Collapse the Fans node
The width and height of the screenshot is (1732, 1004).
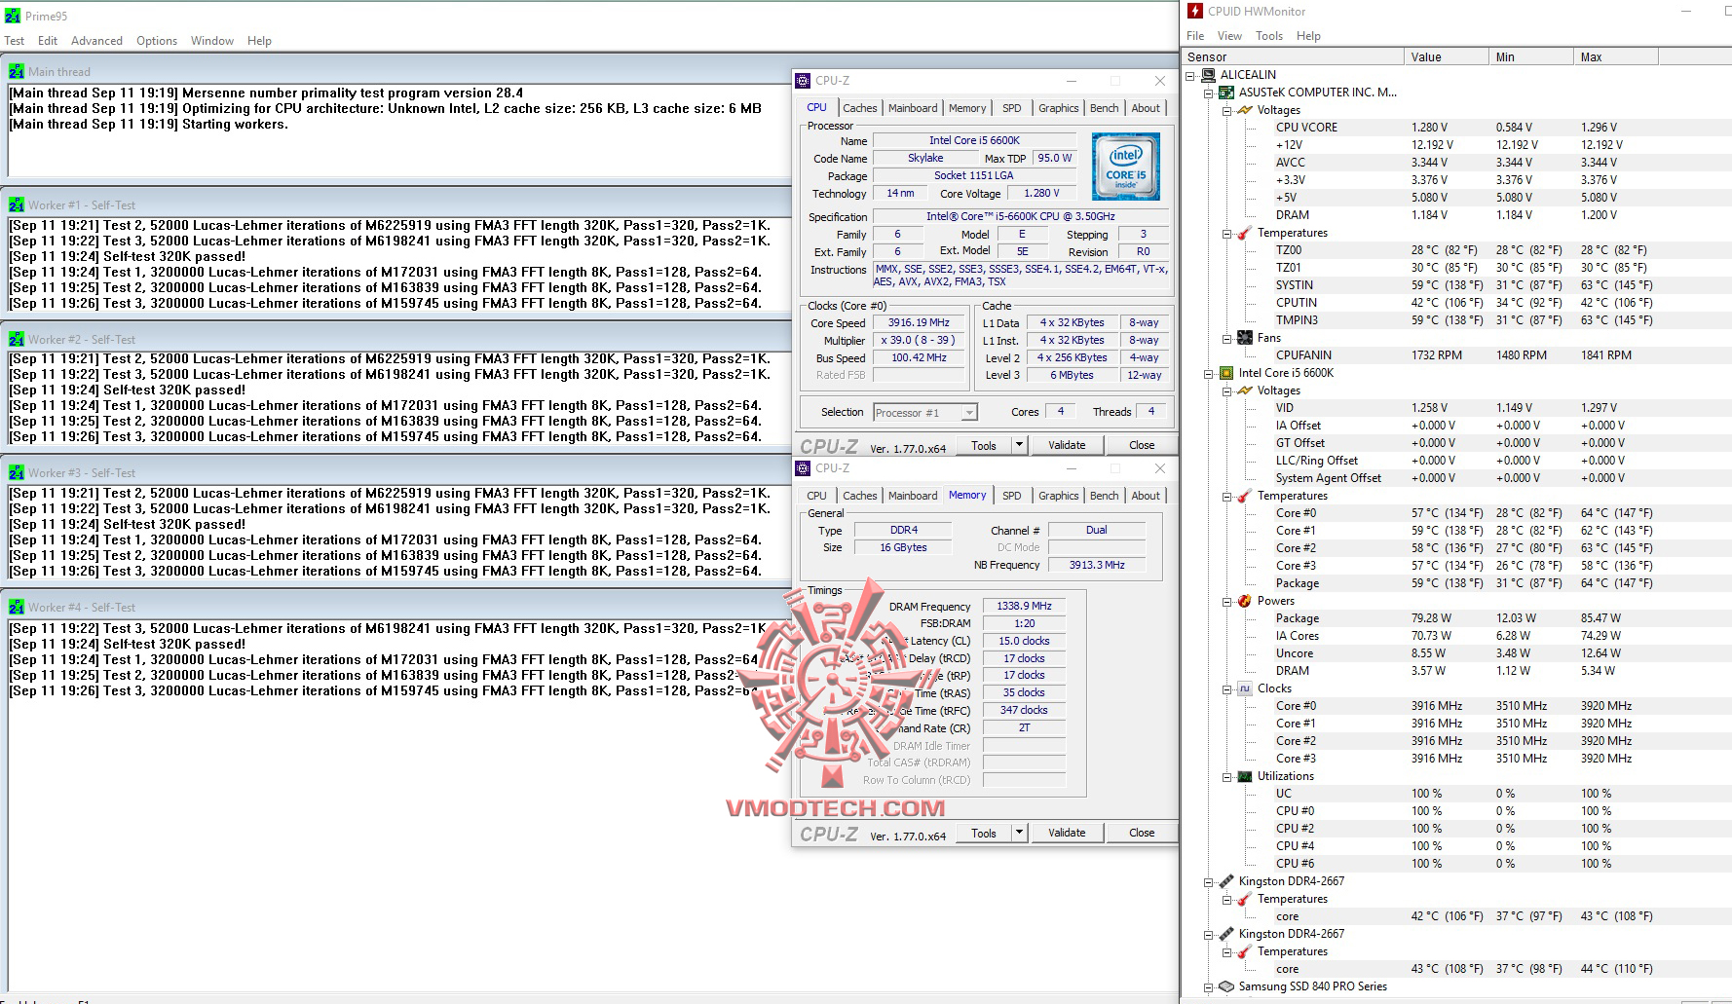click(1227, 338)
